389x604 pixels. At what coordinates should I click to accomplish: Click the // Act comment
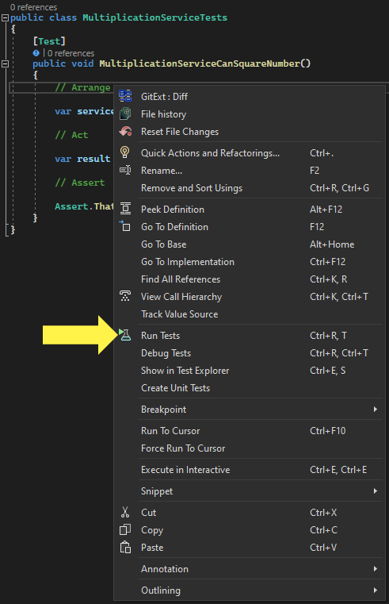click(71, 135)
